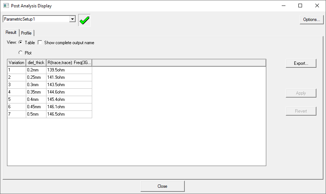This screenshot has width=326, height=194.
Task: Click the 0.3mm diel_thick cell
Action: pos(36,85)
